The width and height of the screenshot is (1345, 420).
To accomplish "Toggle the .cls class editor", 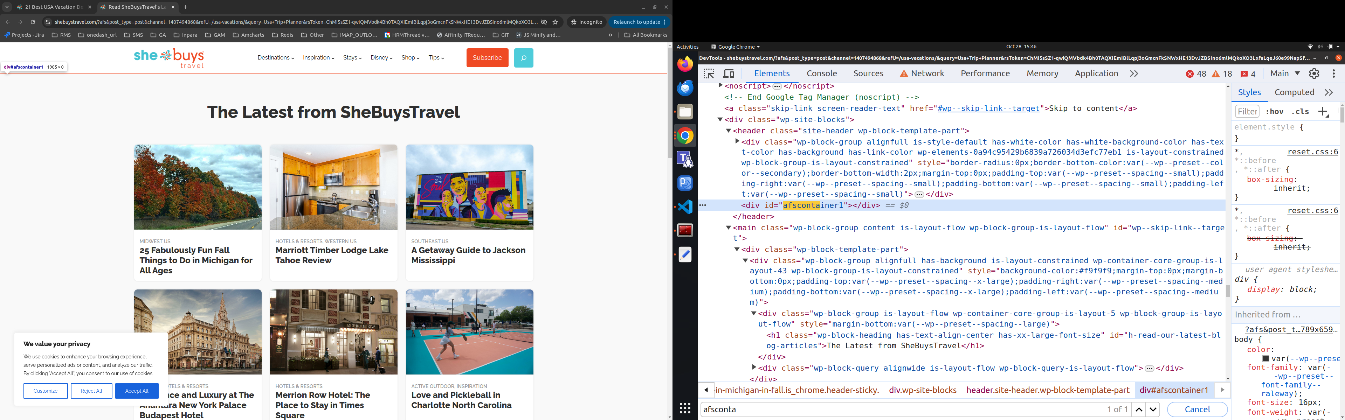I will click(x=1300, y=112).
